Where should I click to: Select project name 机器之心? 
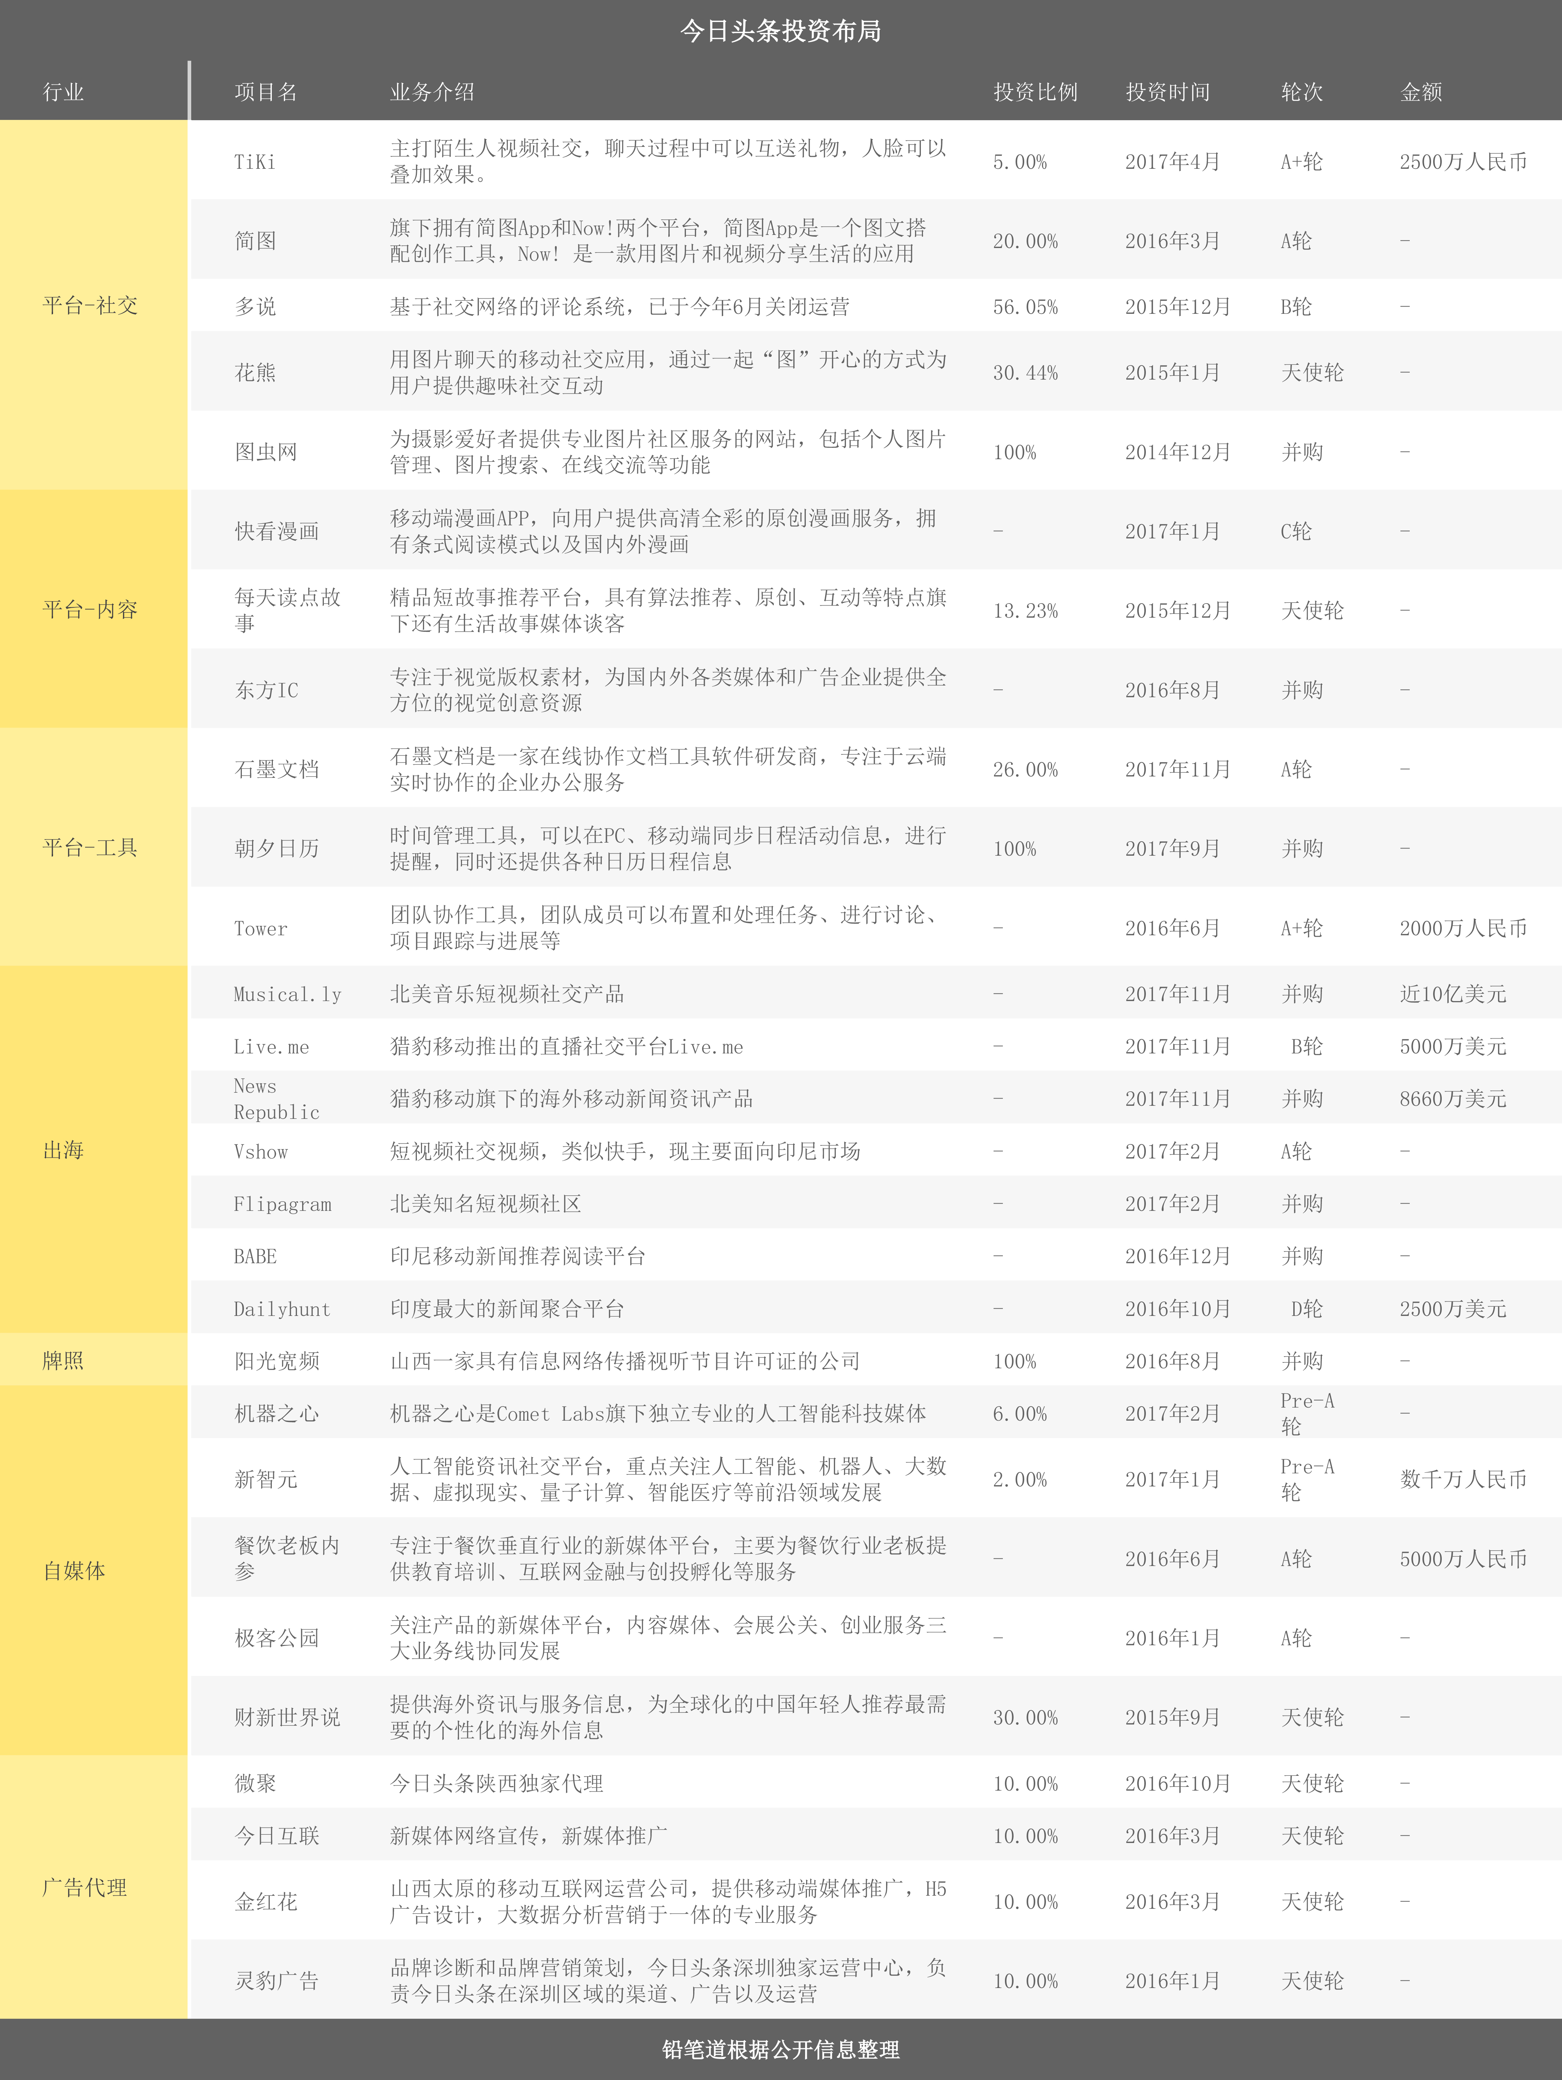(277, 1413)
